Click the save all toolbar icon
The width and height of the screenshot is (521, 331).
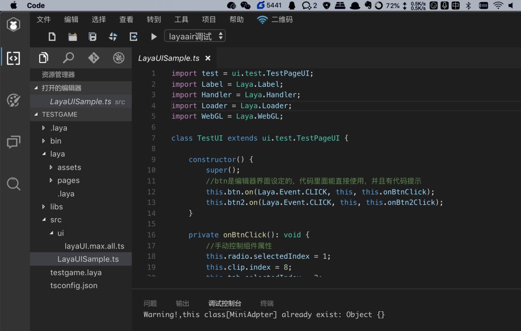pyautogui.click(x=93, y=37)
